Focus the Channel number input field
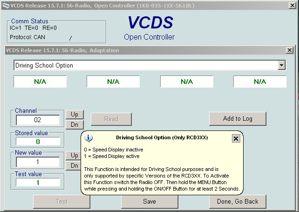The height and width of the screenshot is (212, 299). click(38, 120)
